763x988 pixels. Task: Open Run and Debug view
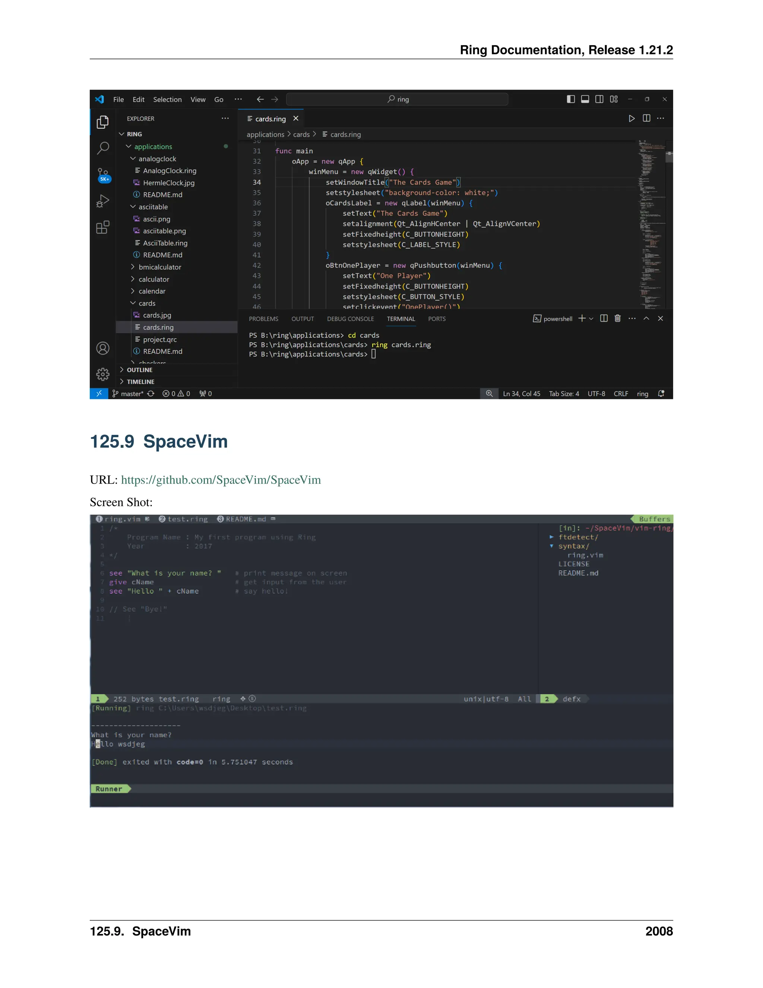click(x=103, y=201)
